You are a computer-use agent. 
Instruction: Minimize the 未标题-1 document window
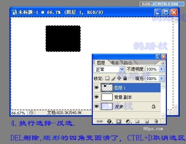point(158,12)
